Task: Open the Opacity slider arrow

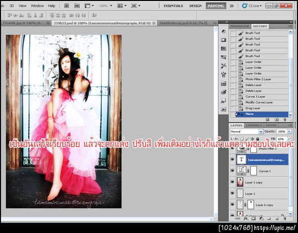Action: (289, 132)
